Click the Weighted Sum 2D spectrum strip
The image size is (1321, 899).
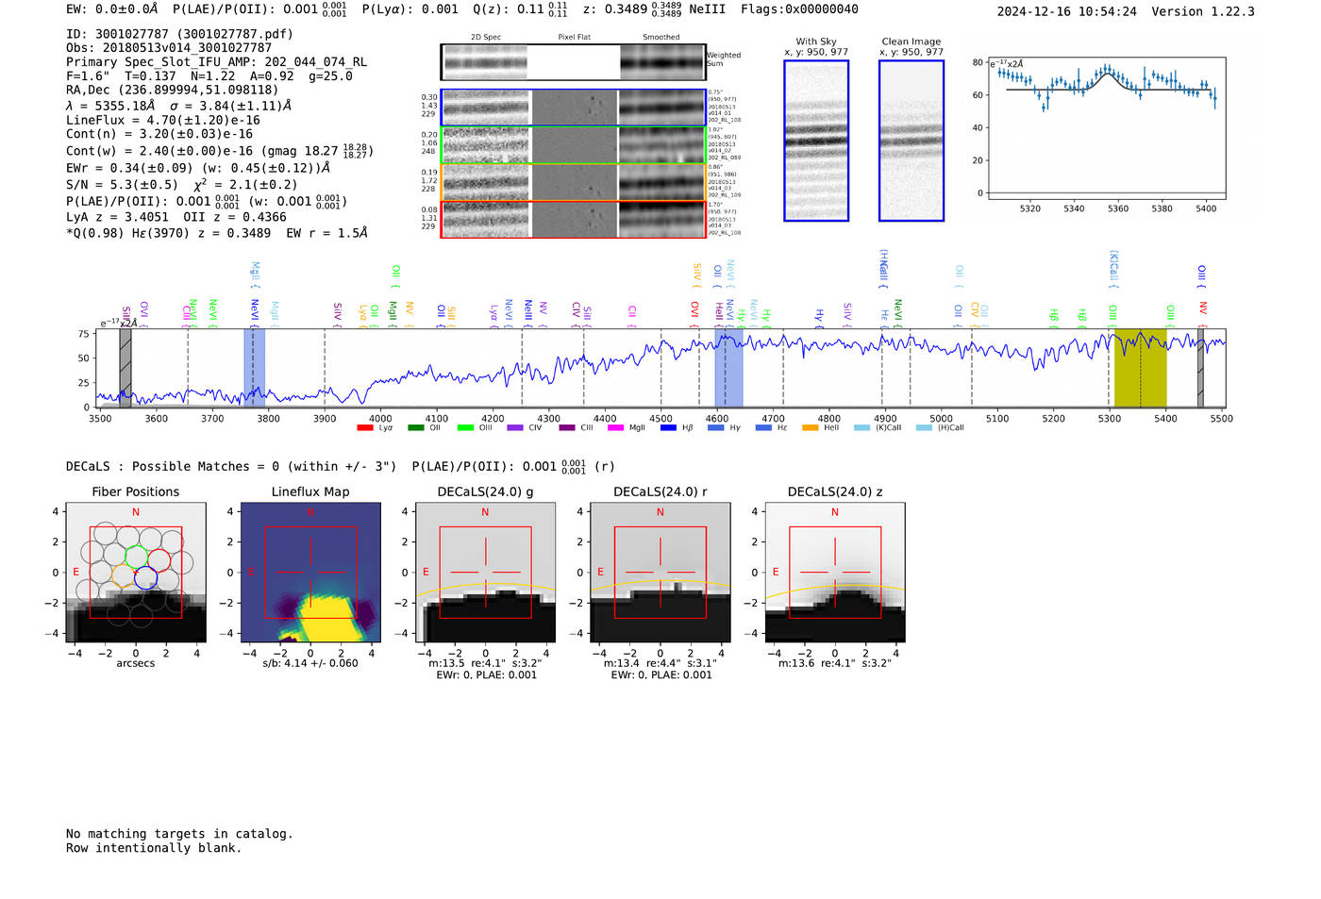coord(573,62)
